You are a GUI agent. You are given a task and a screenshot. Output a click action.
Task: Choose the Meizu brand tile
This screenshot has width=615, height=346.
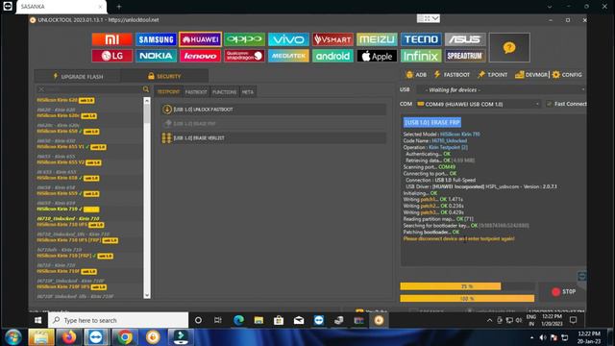[377, 39]
